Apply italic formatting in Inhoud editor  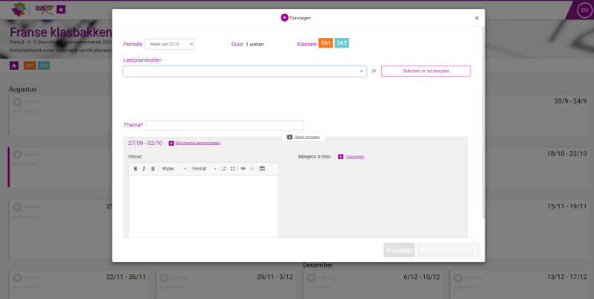click(x=144, y=169)
